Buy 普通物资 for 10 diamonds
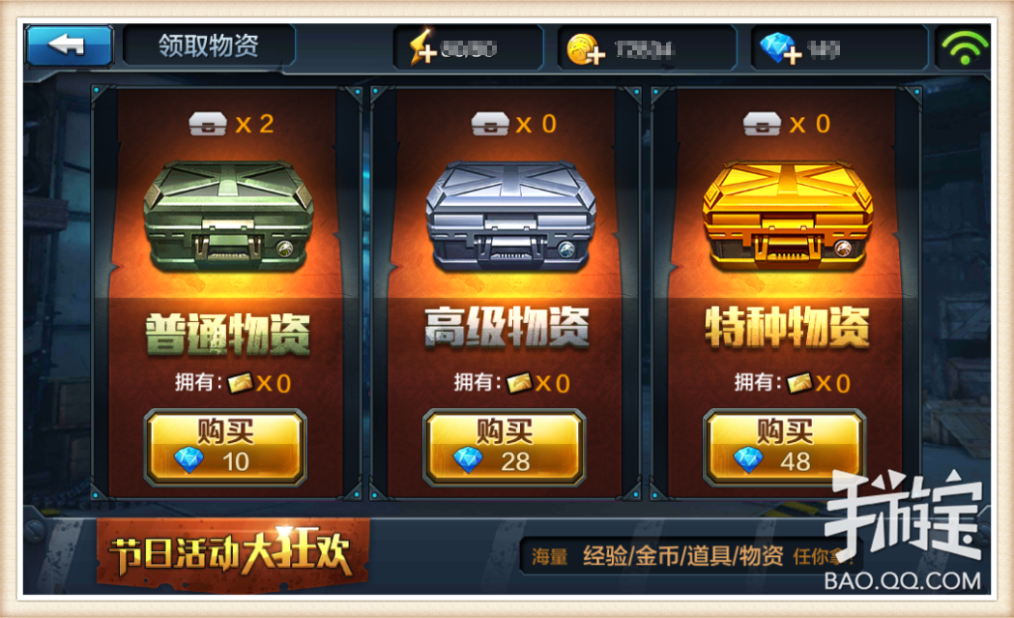This screenshot has height=618, width=1014. click(x=225, y=448)
